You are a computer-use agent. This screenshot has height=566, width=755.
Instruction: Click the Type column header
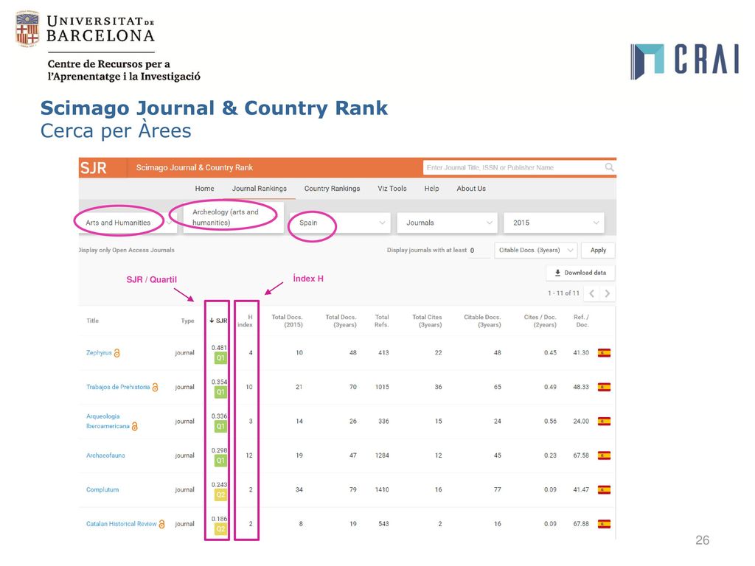coord(188,321)
